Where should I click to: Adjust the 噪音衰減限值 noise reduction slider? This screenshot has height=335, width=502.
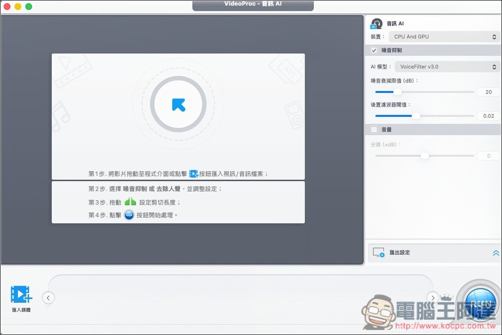(398, 92)
